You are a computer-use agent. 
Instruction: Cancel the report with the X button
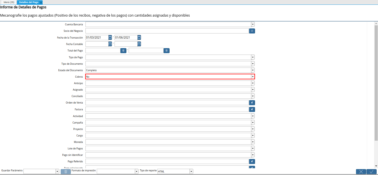point(361,172)
